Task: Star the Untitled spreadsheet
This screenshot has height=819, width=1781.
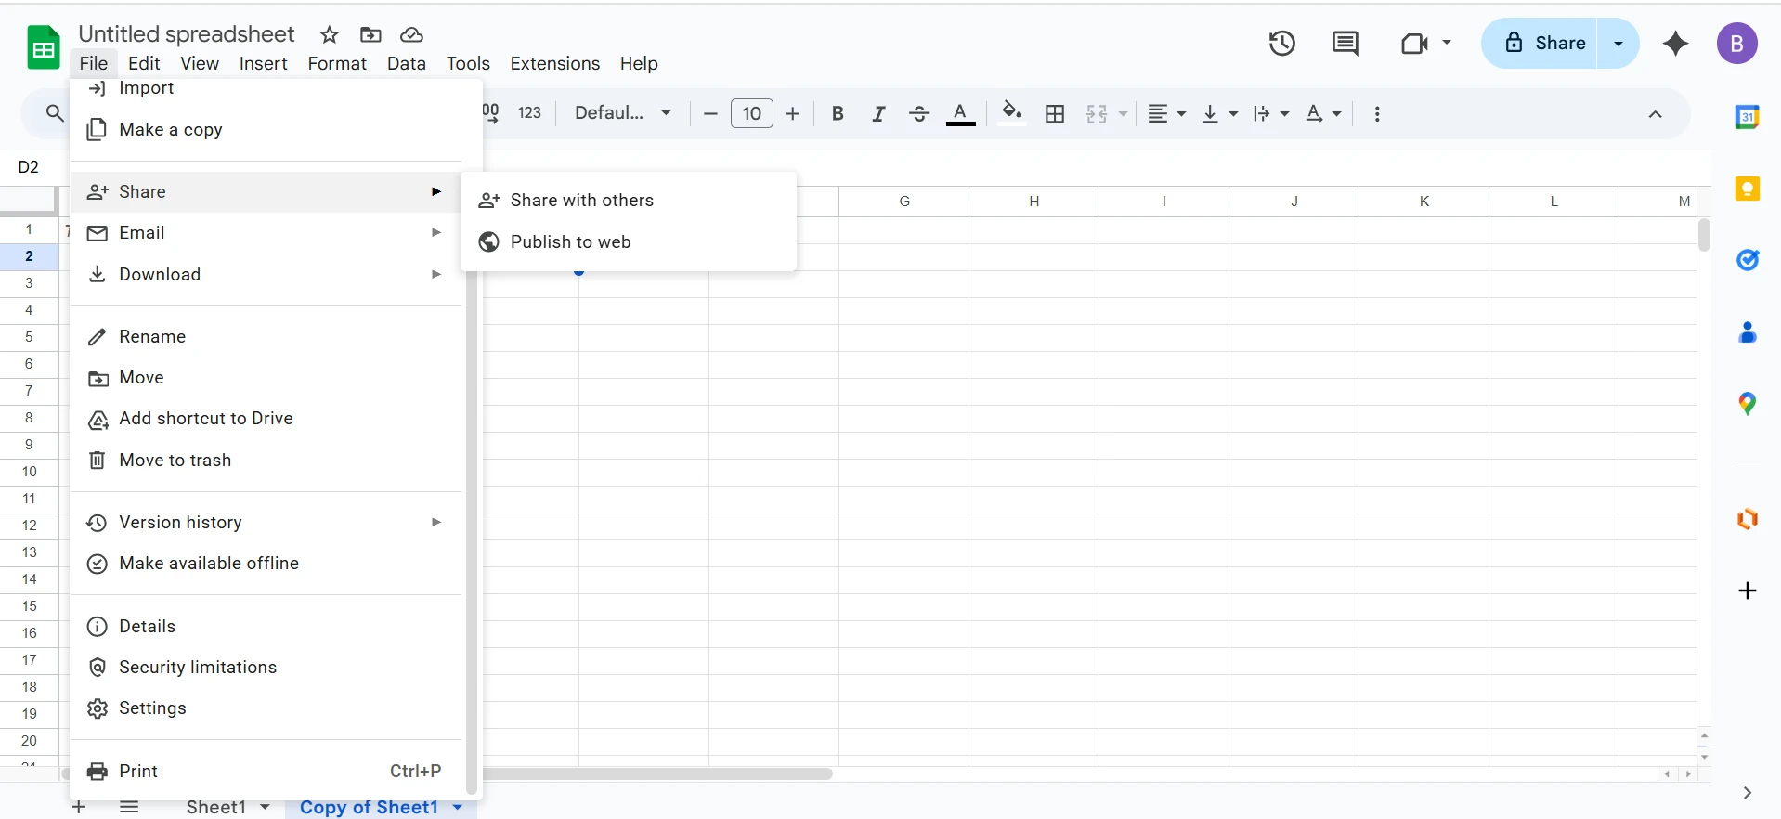Action: [x=330, y=35]
